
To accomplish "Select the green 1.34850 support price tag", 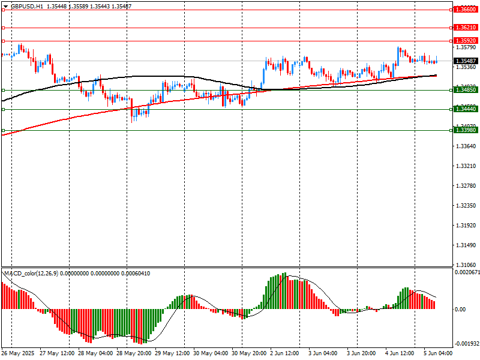I will [466, 90].
